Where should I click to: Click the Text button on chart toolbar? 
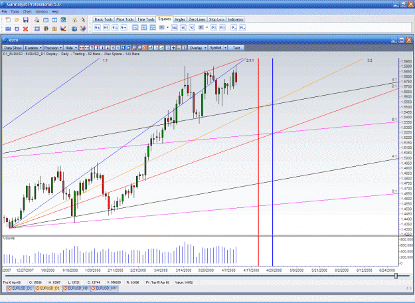tap(236, 48)
